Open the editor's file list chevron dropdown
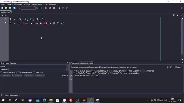 (178, 15)
